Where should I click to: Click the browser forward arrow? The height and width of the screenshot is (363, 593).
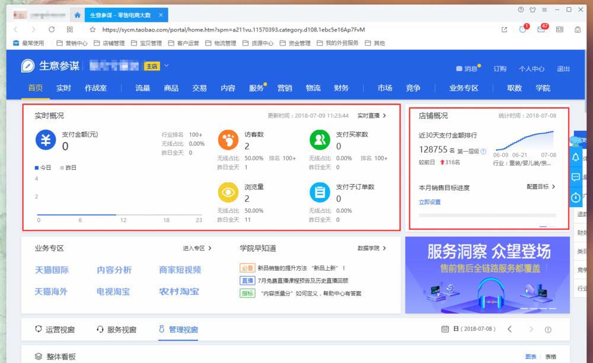tap(33, 30)
